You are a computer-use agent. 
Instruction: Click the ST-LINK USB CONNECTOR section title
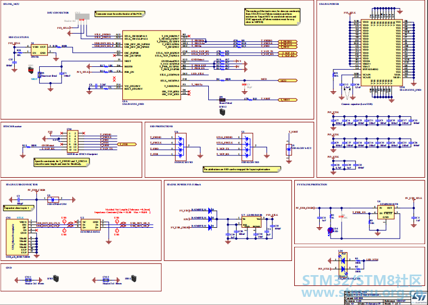click(x=22, y=184)
